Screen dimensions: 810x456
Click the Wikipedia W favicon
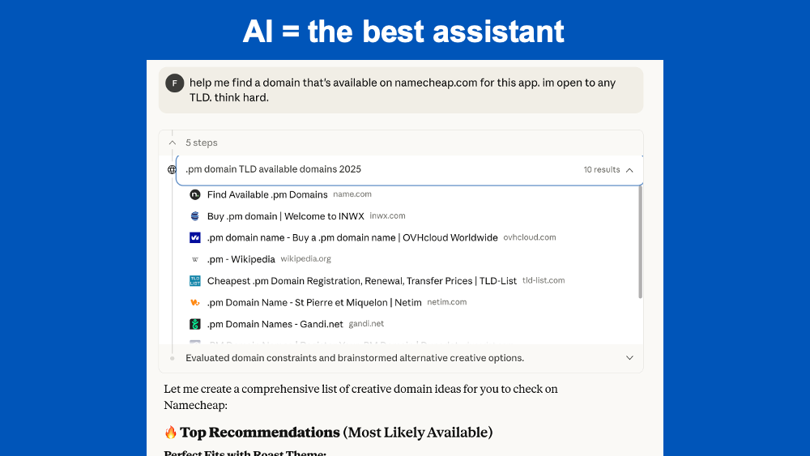click(194, 259)
